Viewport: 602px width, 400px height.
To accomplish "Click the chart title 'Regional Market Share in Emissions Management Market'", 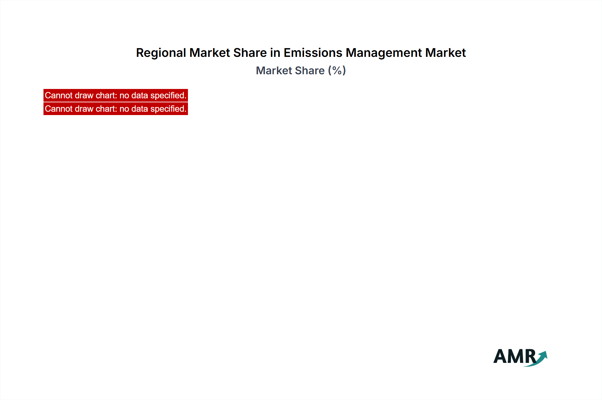I will (301, 53).
